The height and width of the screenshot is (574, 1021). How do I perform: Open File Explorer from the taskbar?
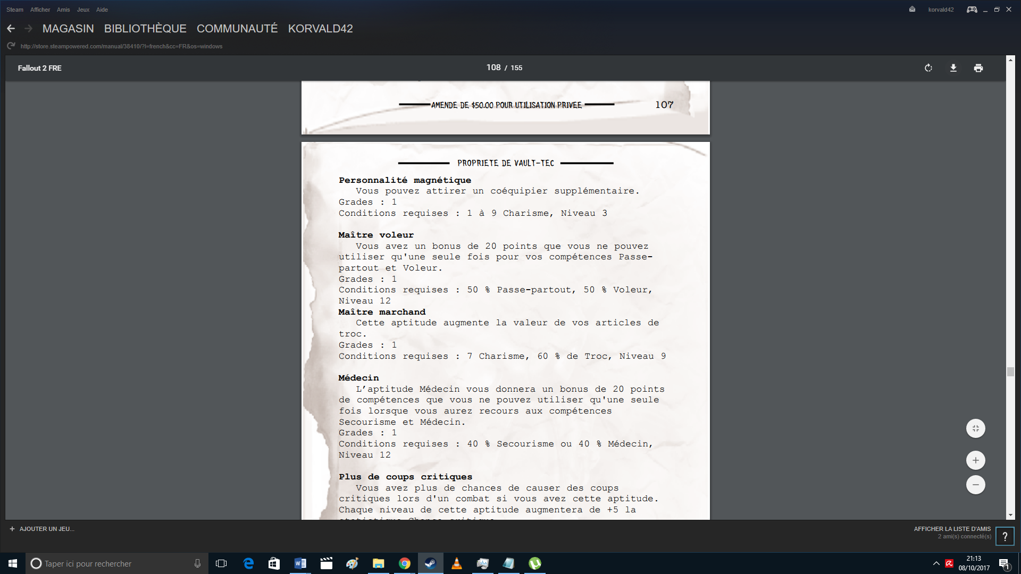378,563
